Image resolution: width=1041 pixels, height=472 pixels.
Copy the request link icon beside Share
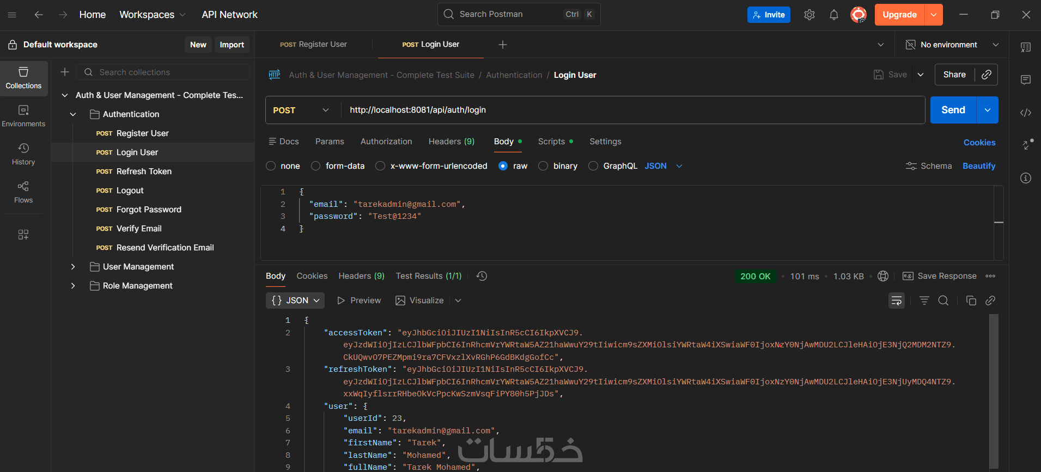click(x=987, y=75)
